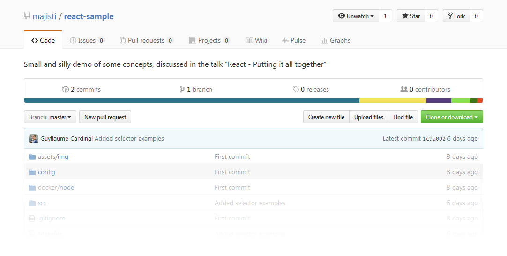Open First commit message for assets/img row
The height and width of the screenshot is (256, 507).
tap(232, 156)
